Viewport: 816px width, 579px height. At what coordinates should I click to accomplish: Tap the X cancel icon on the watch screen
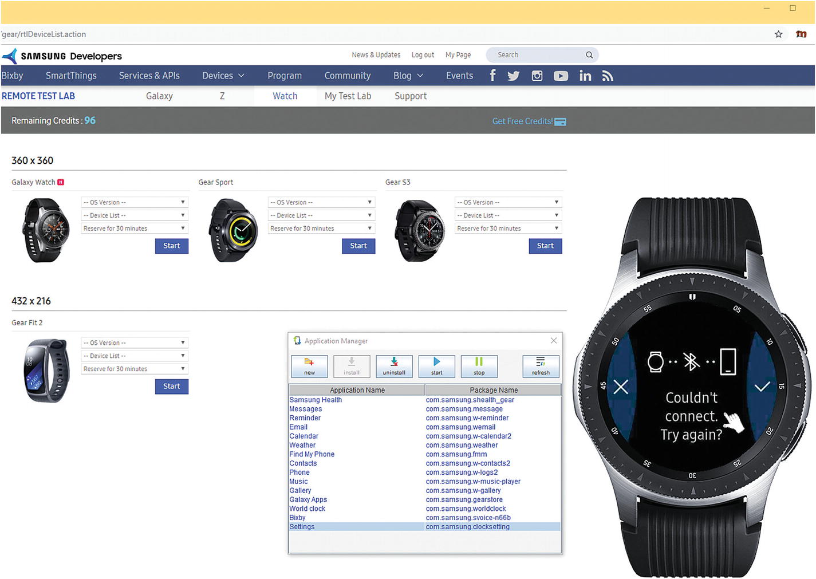[x=621, y=387]
